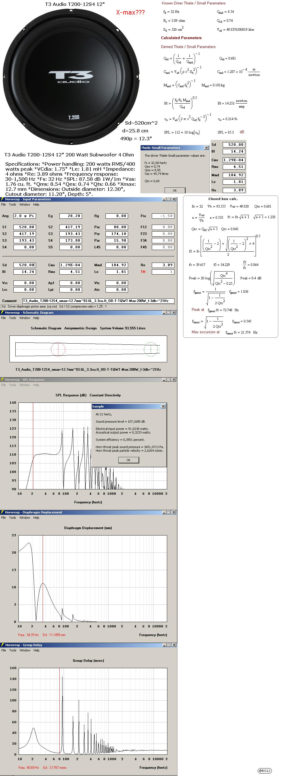Image resolution: width=281 pixels, height=776 pixels.
Task: Open Window menu in Diaphragm Displacement window
Action: coord(25,518)
